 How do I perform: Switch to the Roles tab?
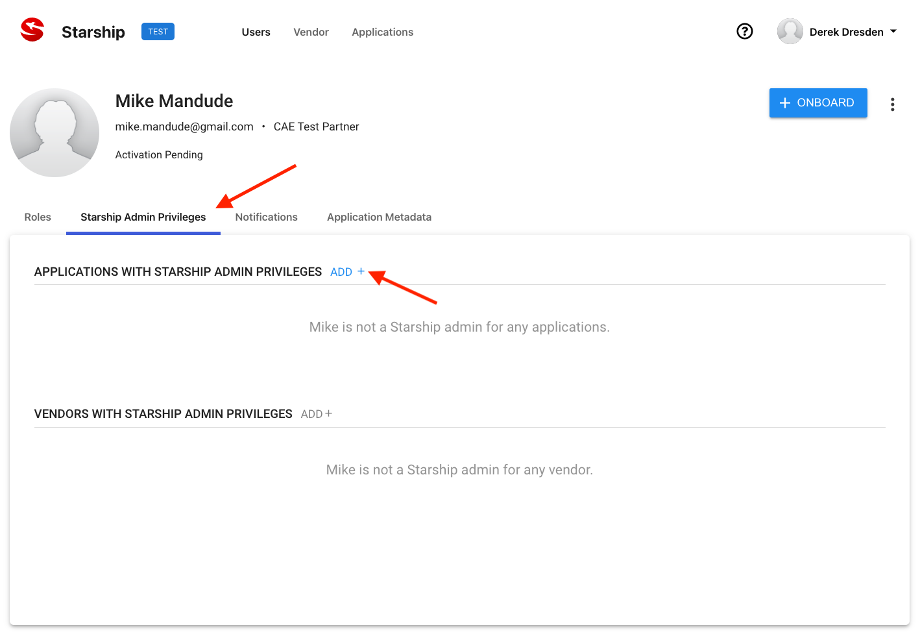point(38,217)
